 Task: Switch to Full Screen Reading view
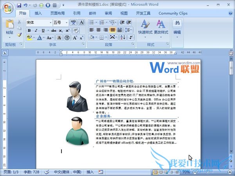pos(161,172)
